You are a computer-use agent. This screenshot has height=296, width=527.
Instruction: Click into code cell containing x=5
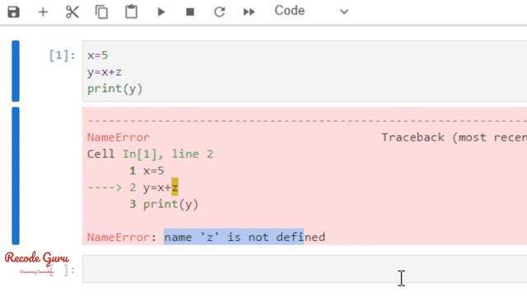[x=305, y=71]
